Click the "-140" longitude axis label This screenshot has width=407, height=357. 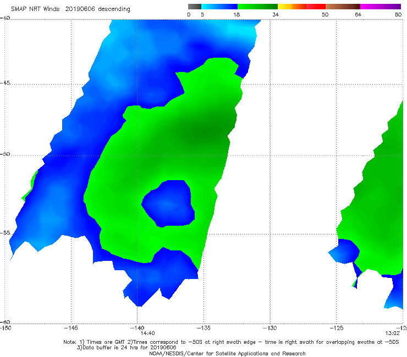[137, 328]
